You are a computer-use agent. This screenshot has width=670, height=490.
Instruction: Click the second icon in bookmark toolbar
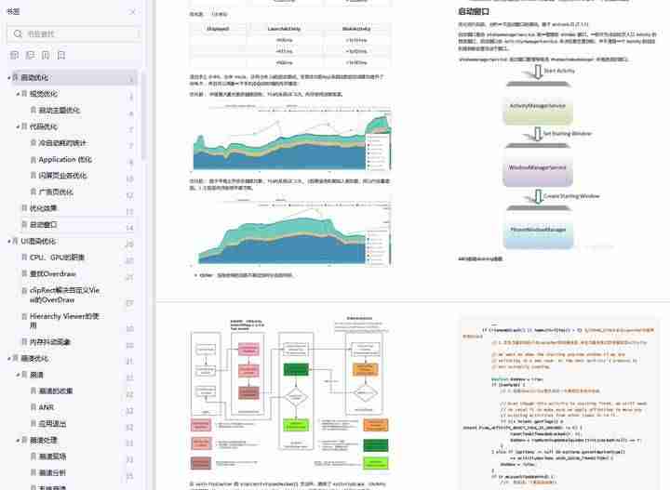point(30,55)
